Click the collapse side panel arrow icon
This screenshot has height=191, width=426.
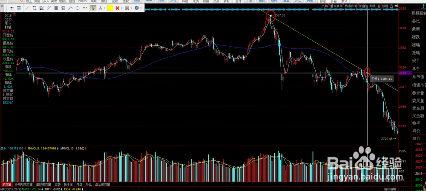click(396, 6)
